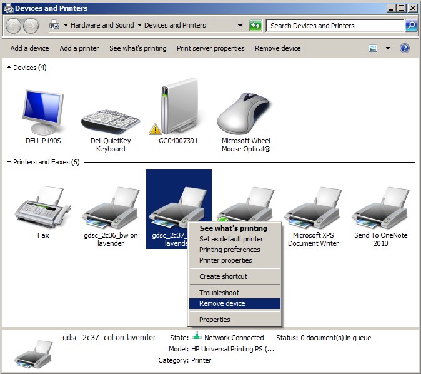Select the DELL P190S monitor icon
This screenshot has height=374, width=421.
[43, 113]
